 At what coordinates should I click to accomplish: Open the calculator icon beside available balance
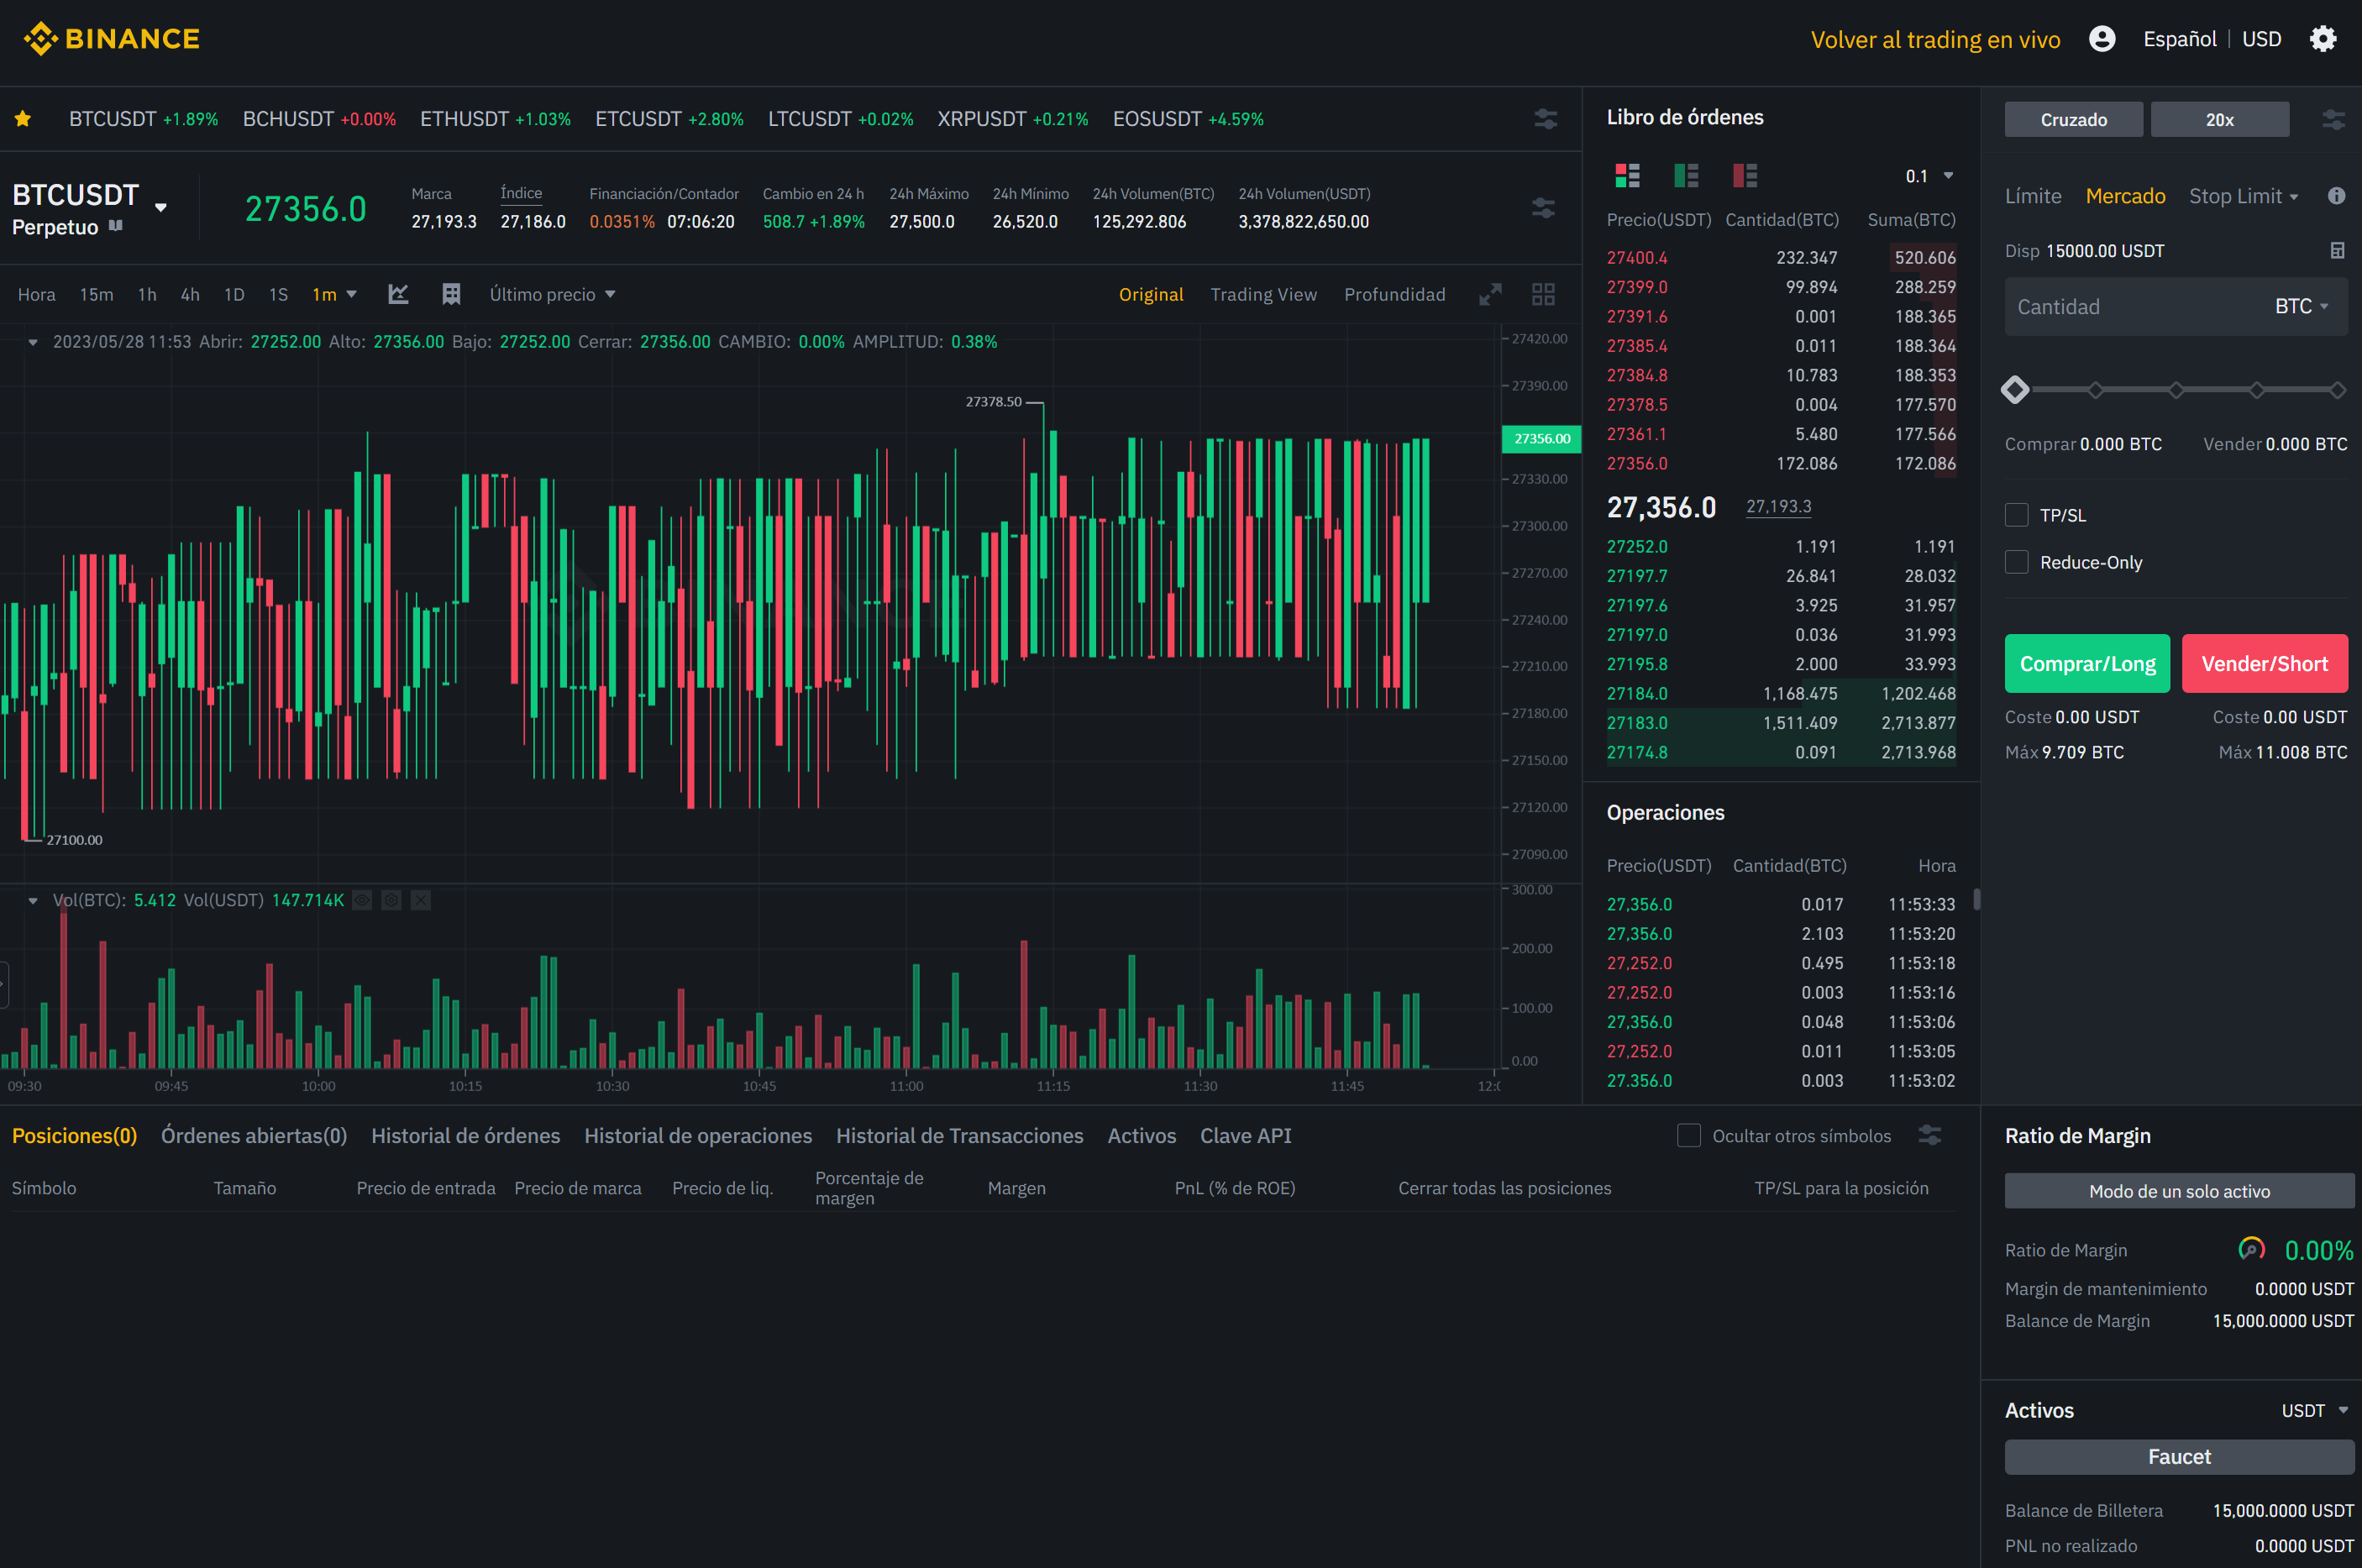[2337, 250]
